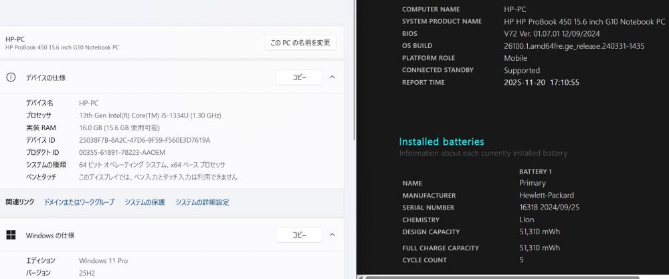Select the LIon chemistry value

pos(527,220)
